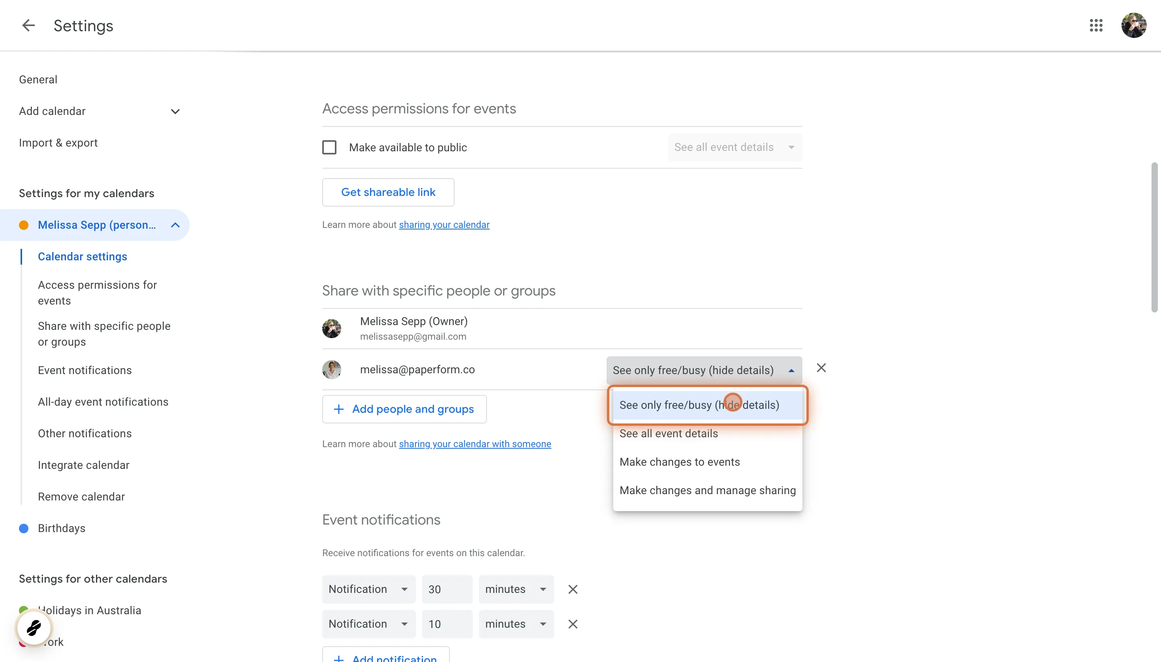Open the account profile picture menu
Screen dimensions: 1161x662
click(1134, 25)
